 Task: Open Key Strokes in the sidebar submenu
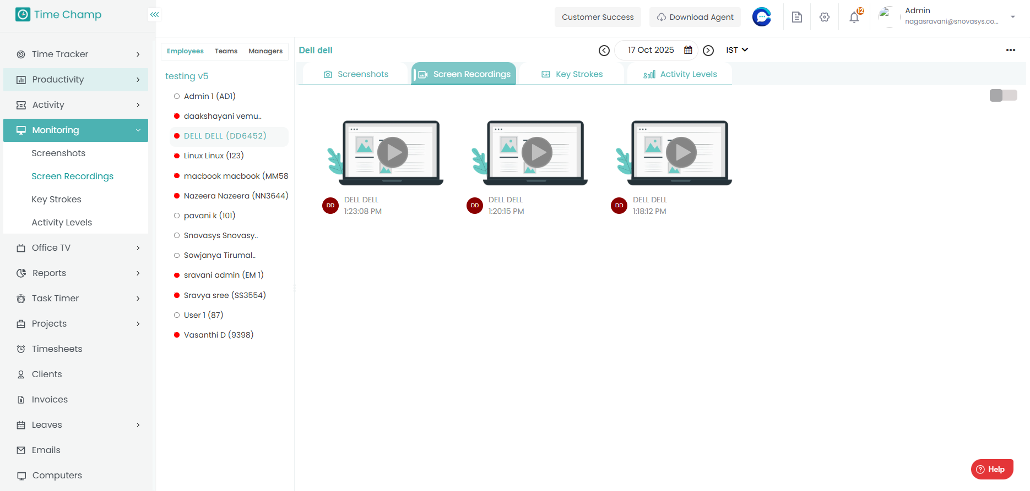[x=56, y=200]
